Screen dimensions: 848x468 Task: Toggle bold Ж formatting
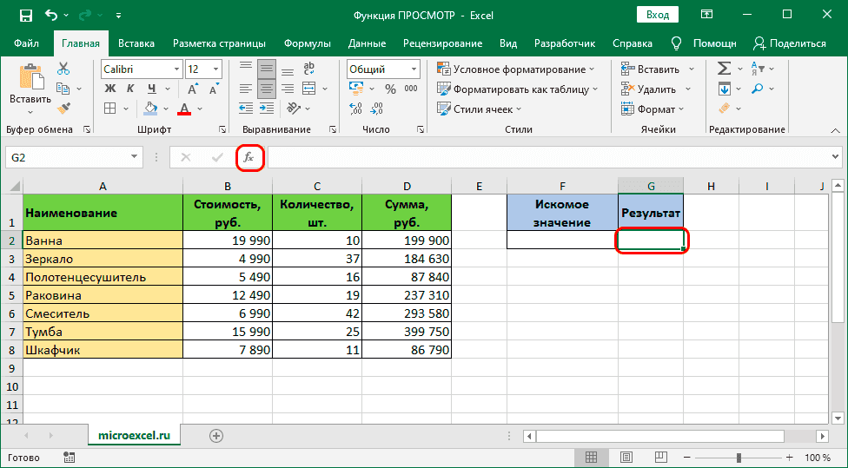pyautogui.click(x=110, y=89)
